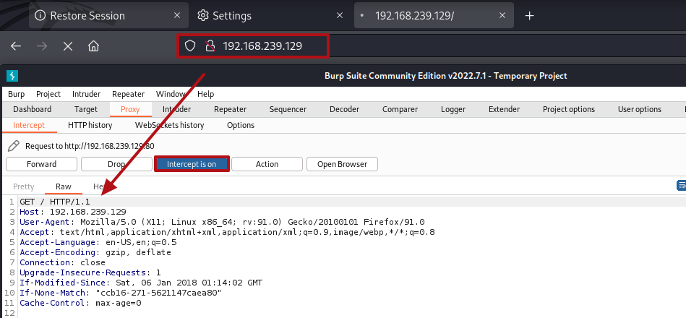Click the Open Browser button
Viewport: 686px width, 318px height.
(x=342, y=164)
